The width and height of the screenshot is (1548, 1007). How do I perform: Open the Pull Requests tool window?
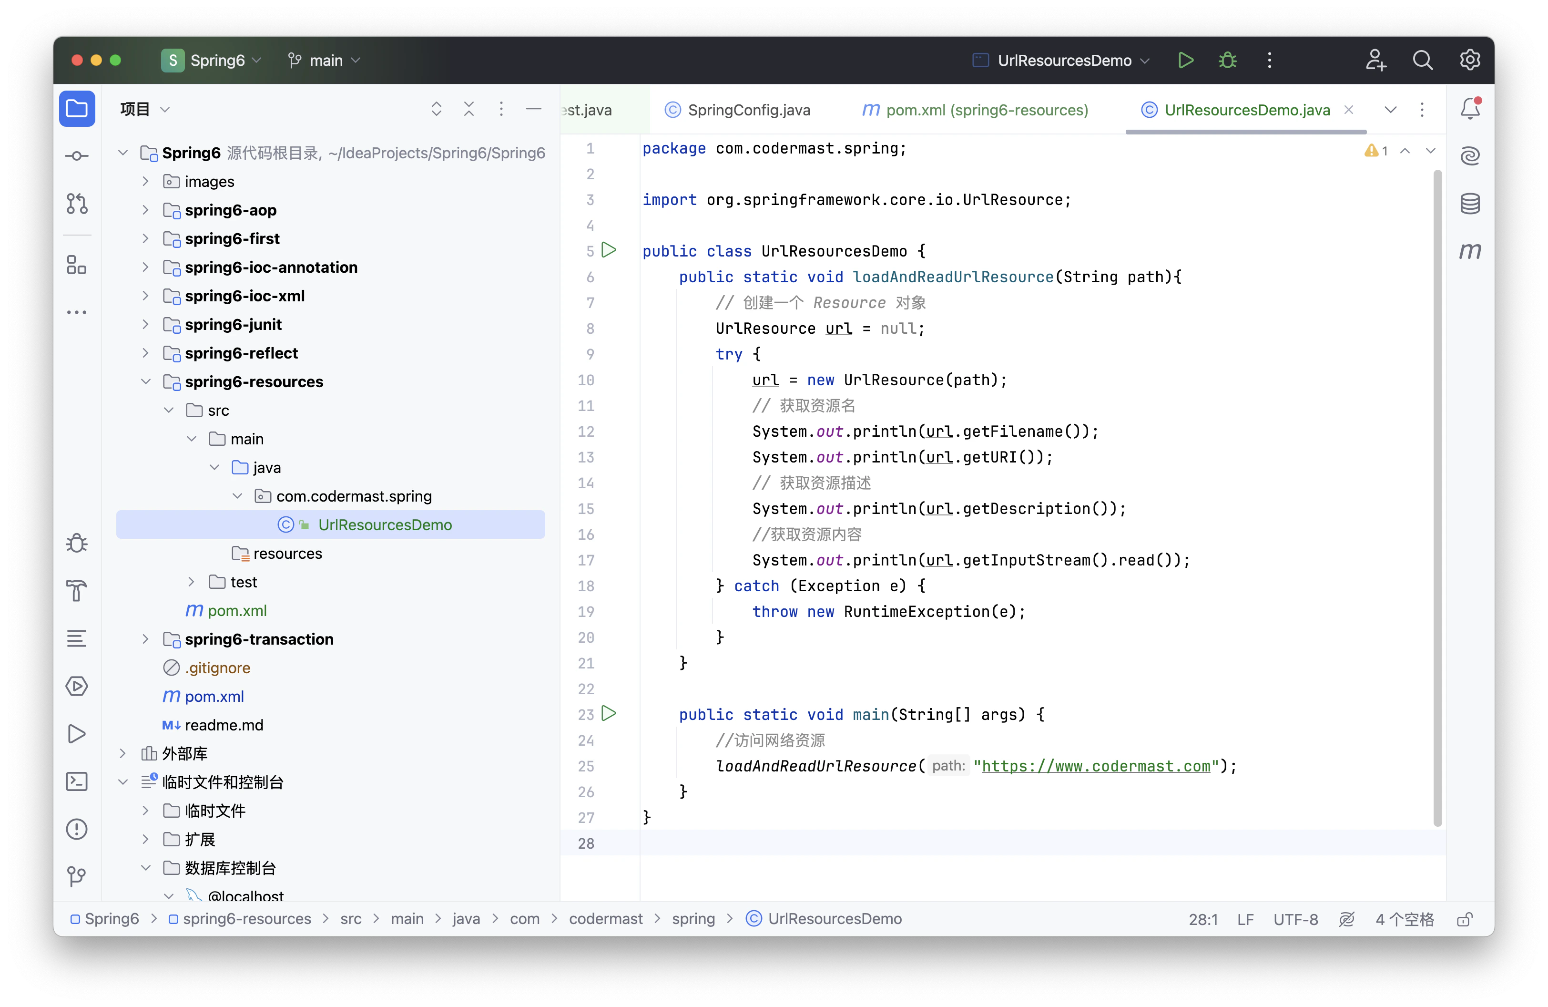[x=77, y=204]
